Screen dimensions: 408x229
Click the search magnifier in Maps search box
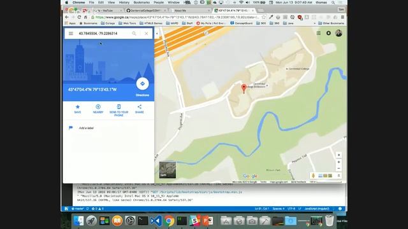134,34
